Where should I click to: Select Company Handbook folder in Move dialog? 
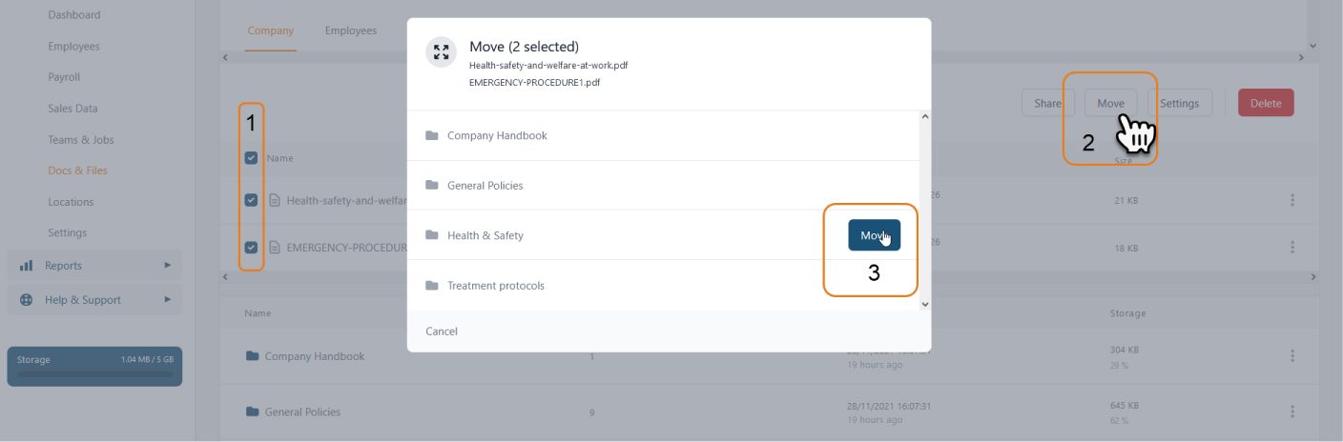click(663, 135)
